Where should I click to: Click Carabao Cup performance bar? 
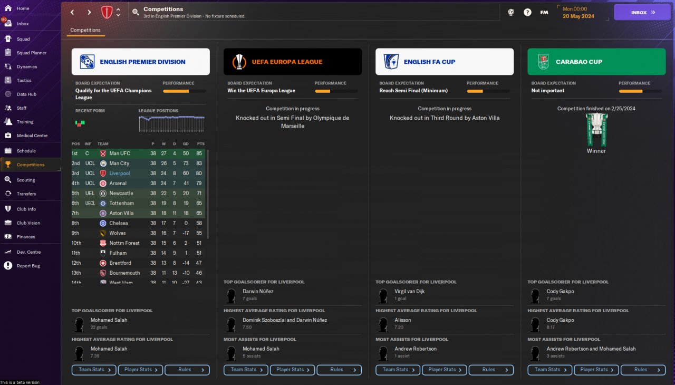640,91
